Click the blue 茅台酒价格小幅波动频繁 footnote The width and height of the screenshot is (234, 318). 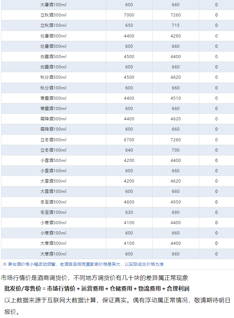point(83,264)
